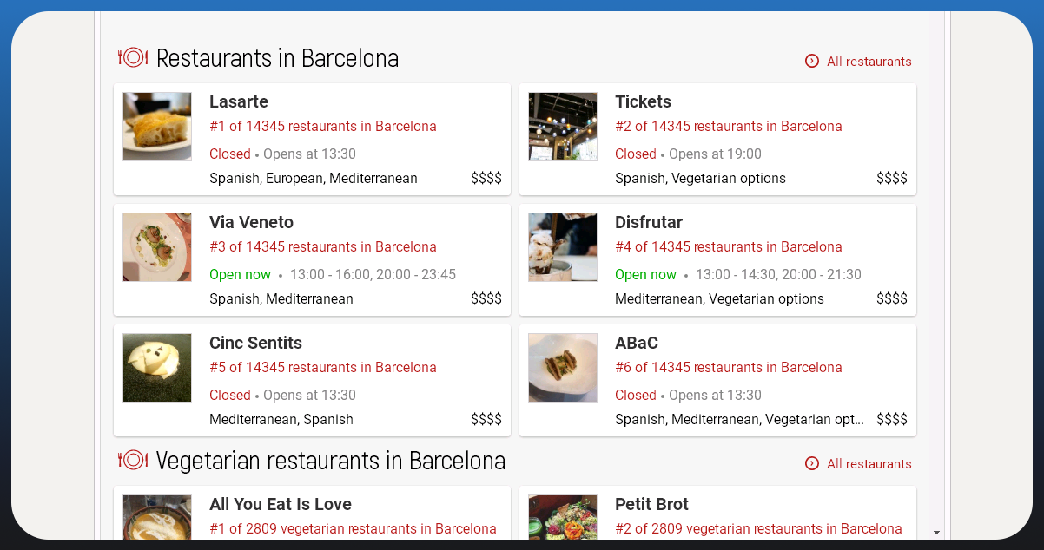Click the arrow icon next to top All restaurants
Screen dimensions: 1044x550
tap(812, 61)
